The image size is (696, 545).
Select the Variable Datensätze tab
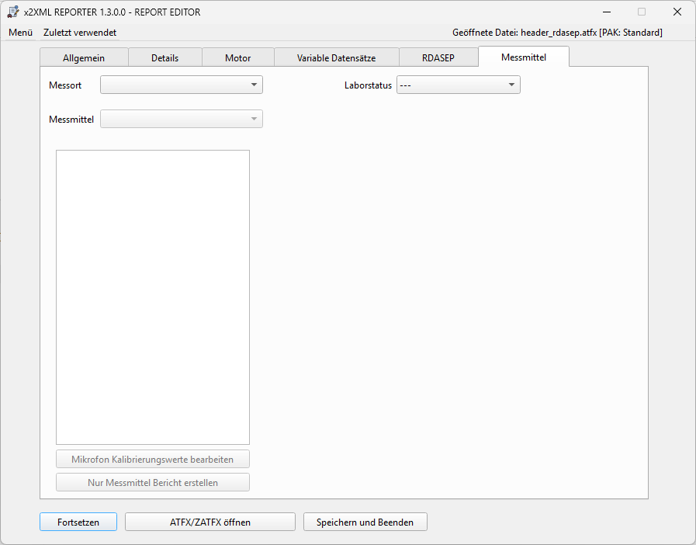(x=336, y=57)
